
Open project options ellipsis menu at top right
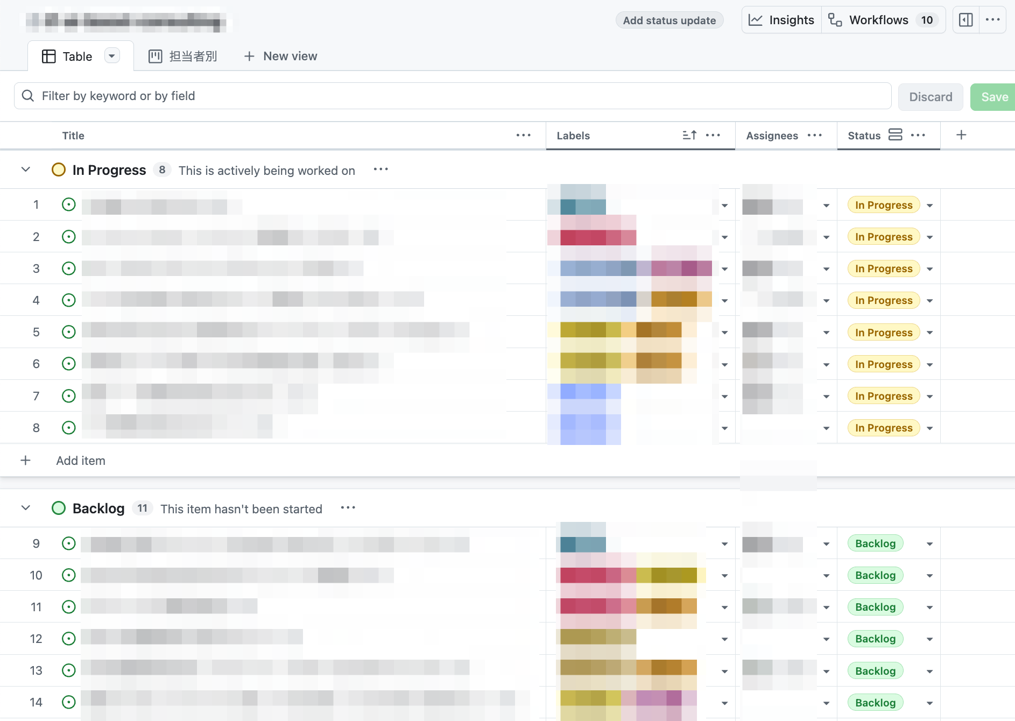tap(992, 20)
